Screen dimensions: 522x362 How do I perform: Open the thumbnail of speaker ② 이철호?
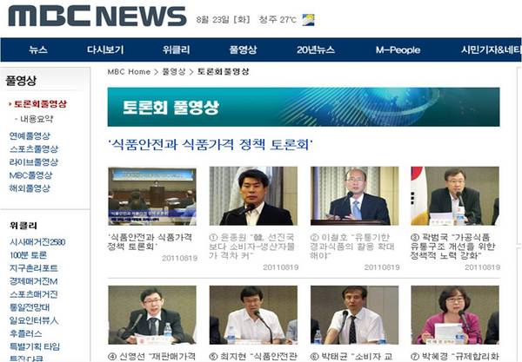point(355,196)
